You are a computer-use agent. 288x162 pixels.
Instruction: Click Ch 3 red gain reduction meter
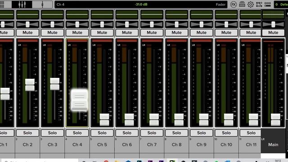tap(52, 41)
